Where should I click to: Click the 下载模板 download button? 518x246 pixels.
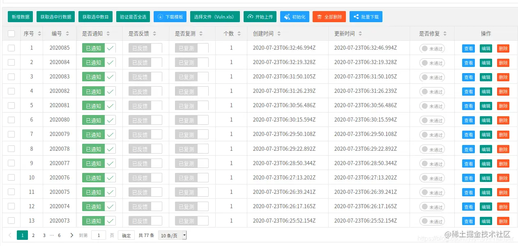pyautogui.click(x=170, y=17)
